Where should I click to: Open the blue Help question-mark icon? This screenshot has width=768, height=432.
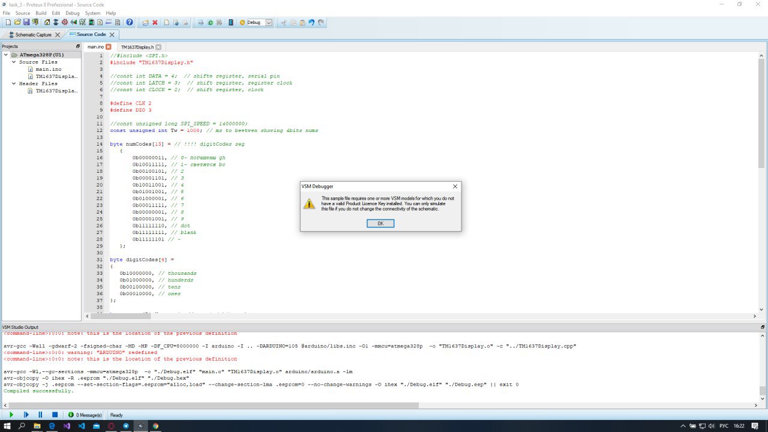coord(129,22)
